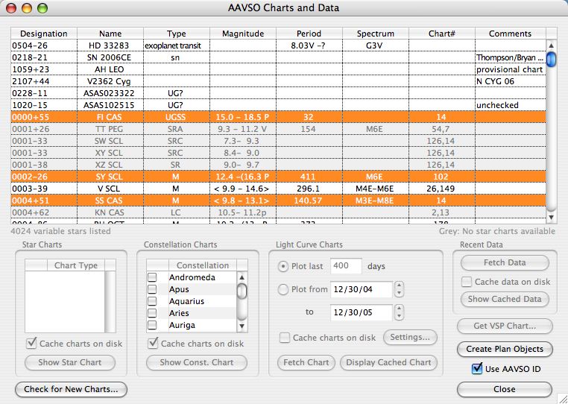Screen dimensions: 568x404
Task: Click Display Cached Chart button
Action: click(388, 362)
